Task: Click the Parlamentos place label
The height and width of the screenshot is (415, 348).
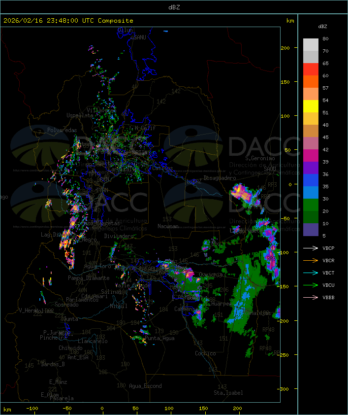Action: pyautogui.click(x=82, y=300)
